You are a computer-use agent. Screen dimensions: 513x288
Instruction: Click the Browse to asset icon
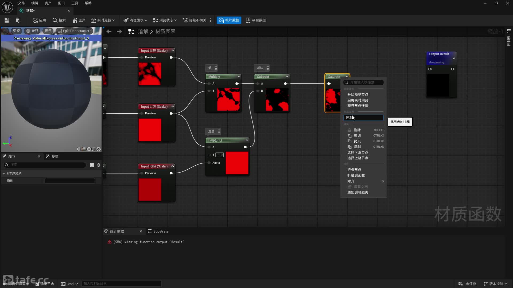pyautogui.click(x=18, y=20)
